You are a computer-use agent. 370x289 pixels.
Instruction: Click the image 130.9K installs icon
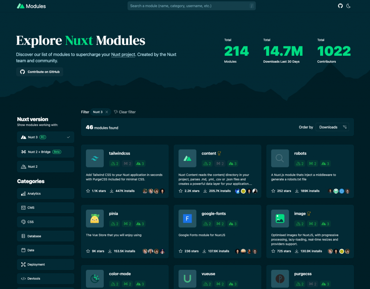pos(297,251)
